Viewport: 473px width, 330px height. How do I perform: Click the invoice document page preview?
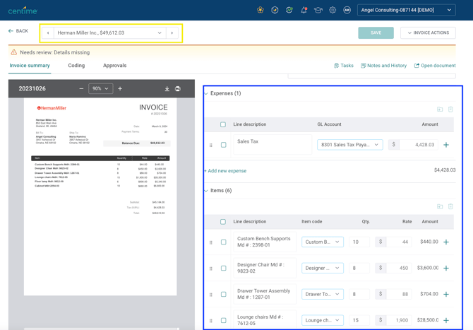100,196
